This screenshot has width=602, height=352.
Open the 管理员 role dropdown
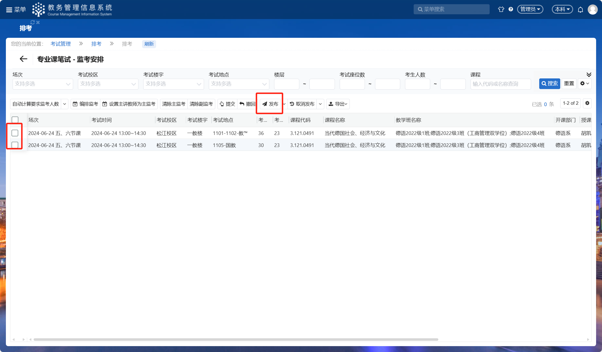tap(530, 9)
